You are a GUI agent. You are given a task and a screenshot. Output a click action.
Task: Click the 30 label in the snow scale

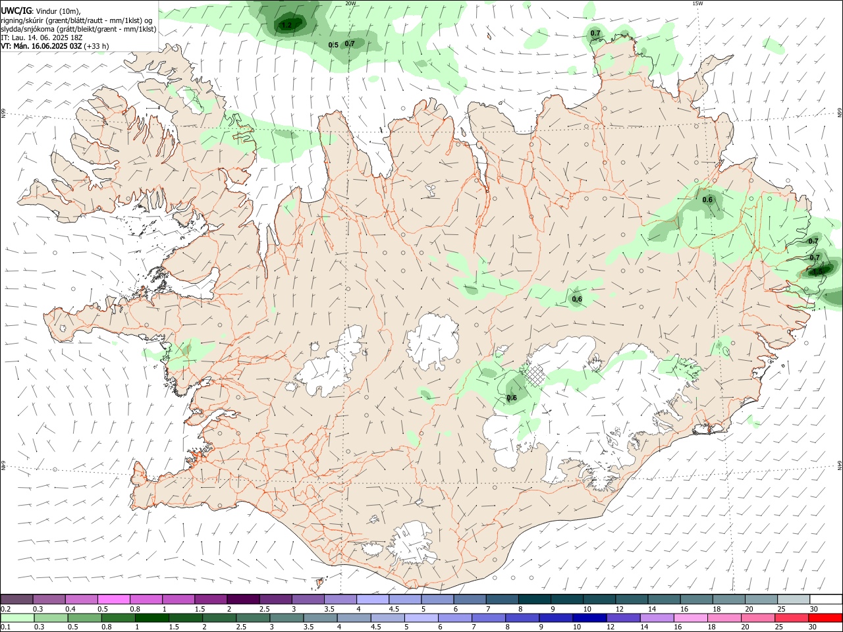click(x=813, y=609)
